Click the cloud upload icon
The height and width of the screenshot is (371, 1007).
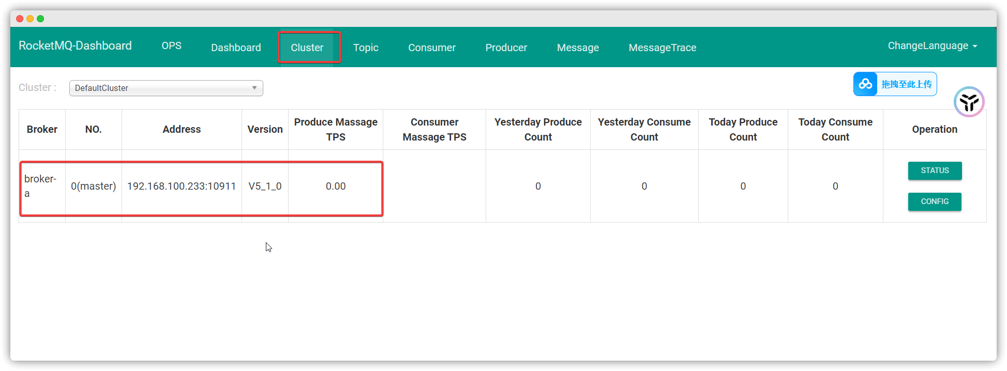865,84
